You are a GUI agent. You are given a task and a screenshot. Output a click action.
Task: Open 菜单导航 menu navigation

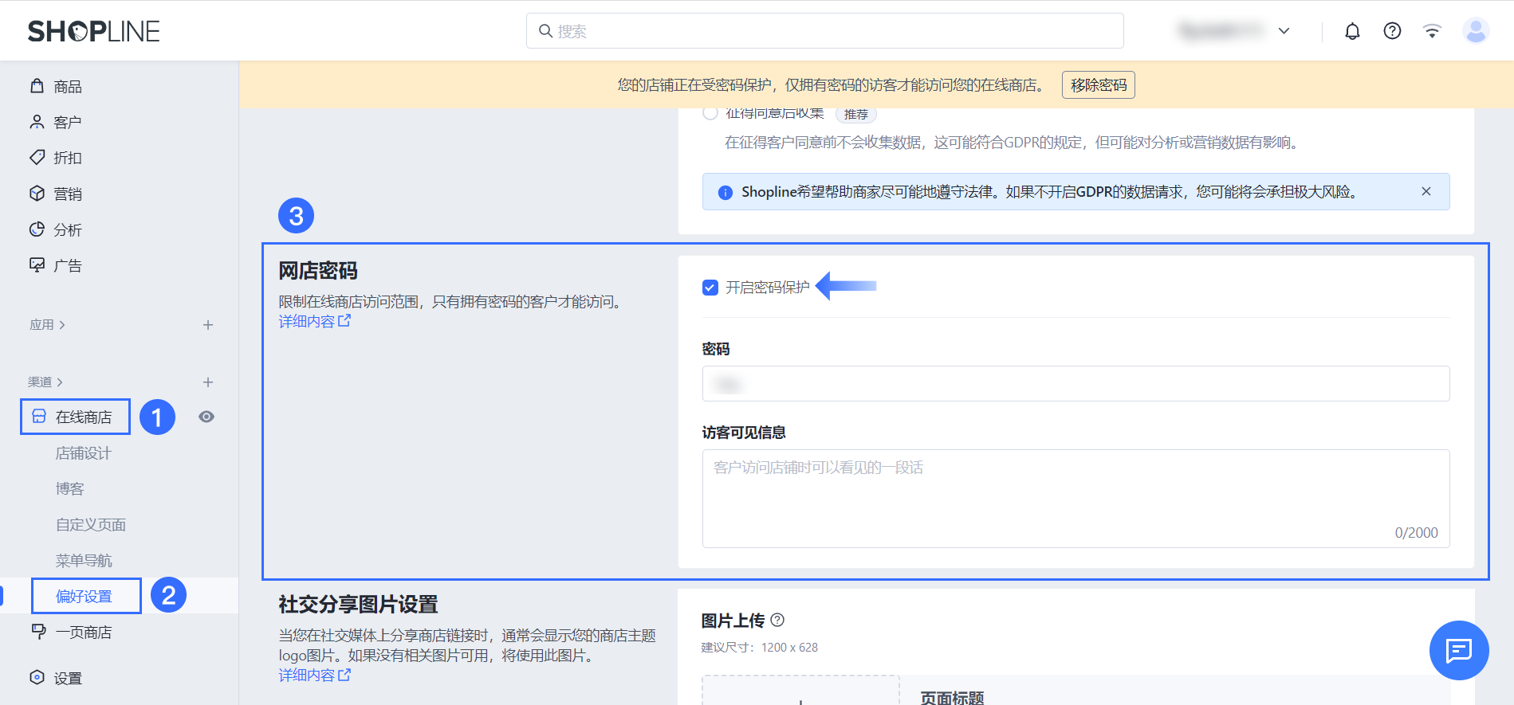(84, 560)
